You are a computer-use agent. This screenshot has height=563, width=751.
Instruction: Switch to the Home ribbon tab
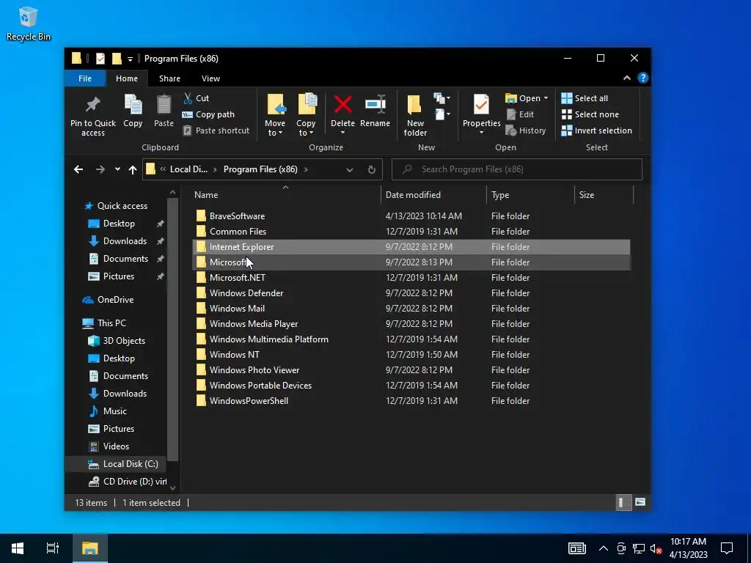pyautogui.click(x=127, y=78)
